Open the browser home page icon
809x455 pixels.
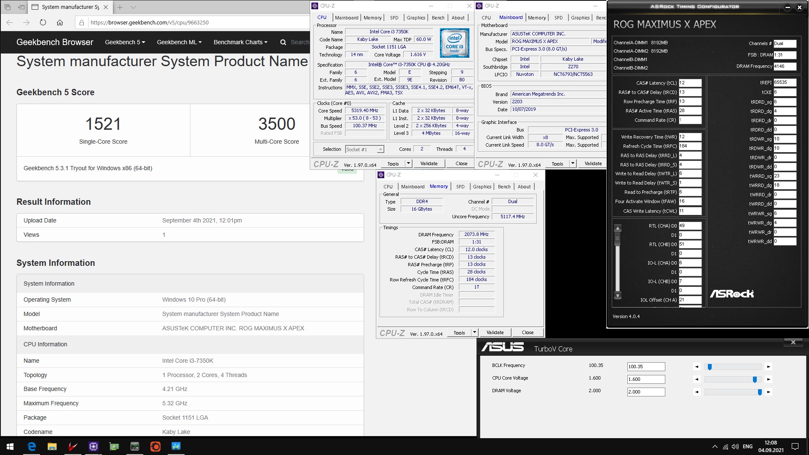point(60,22)
